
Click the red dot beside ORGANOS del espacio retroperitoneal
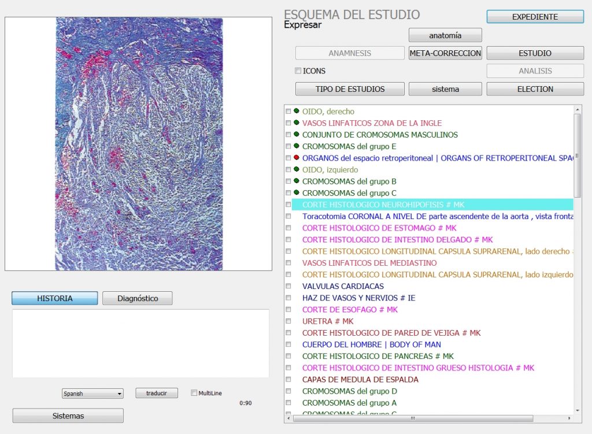pyautogui.click(x=297, y=158)
